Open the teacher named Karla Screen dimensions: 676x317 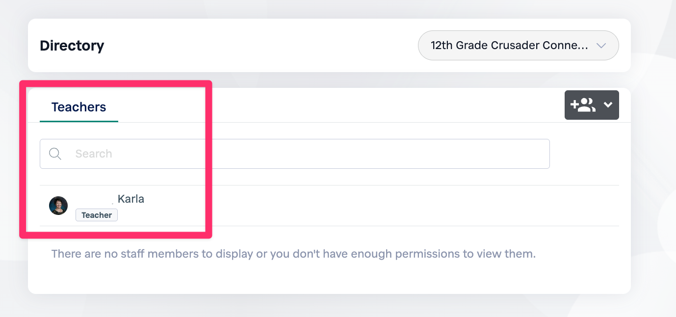point(130,199)
